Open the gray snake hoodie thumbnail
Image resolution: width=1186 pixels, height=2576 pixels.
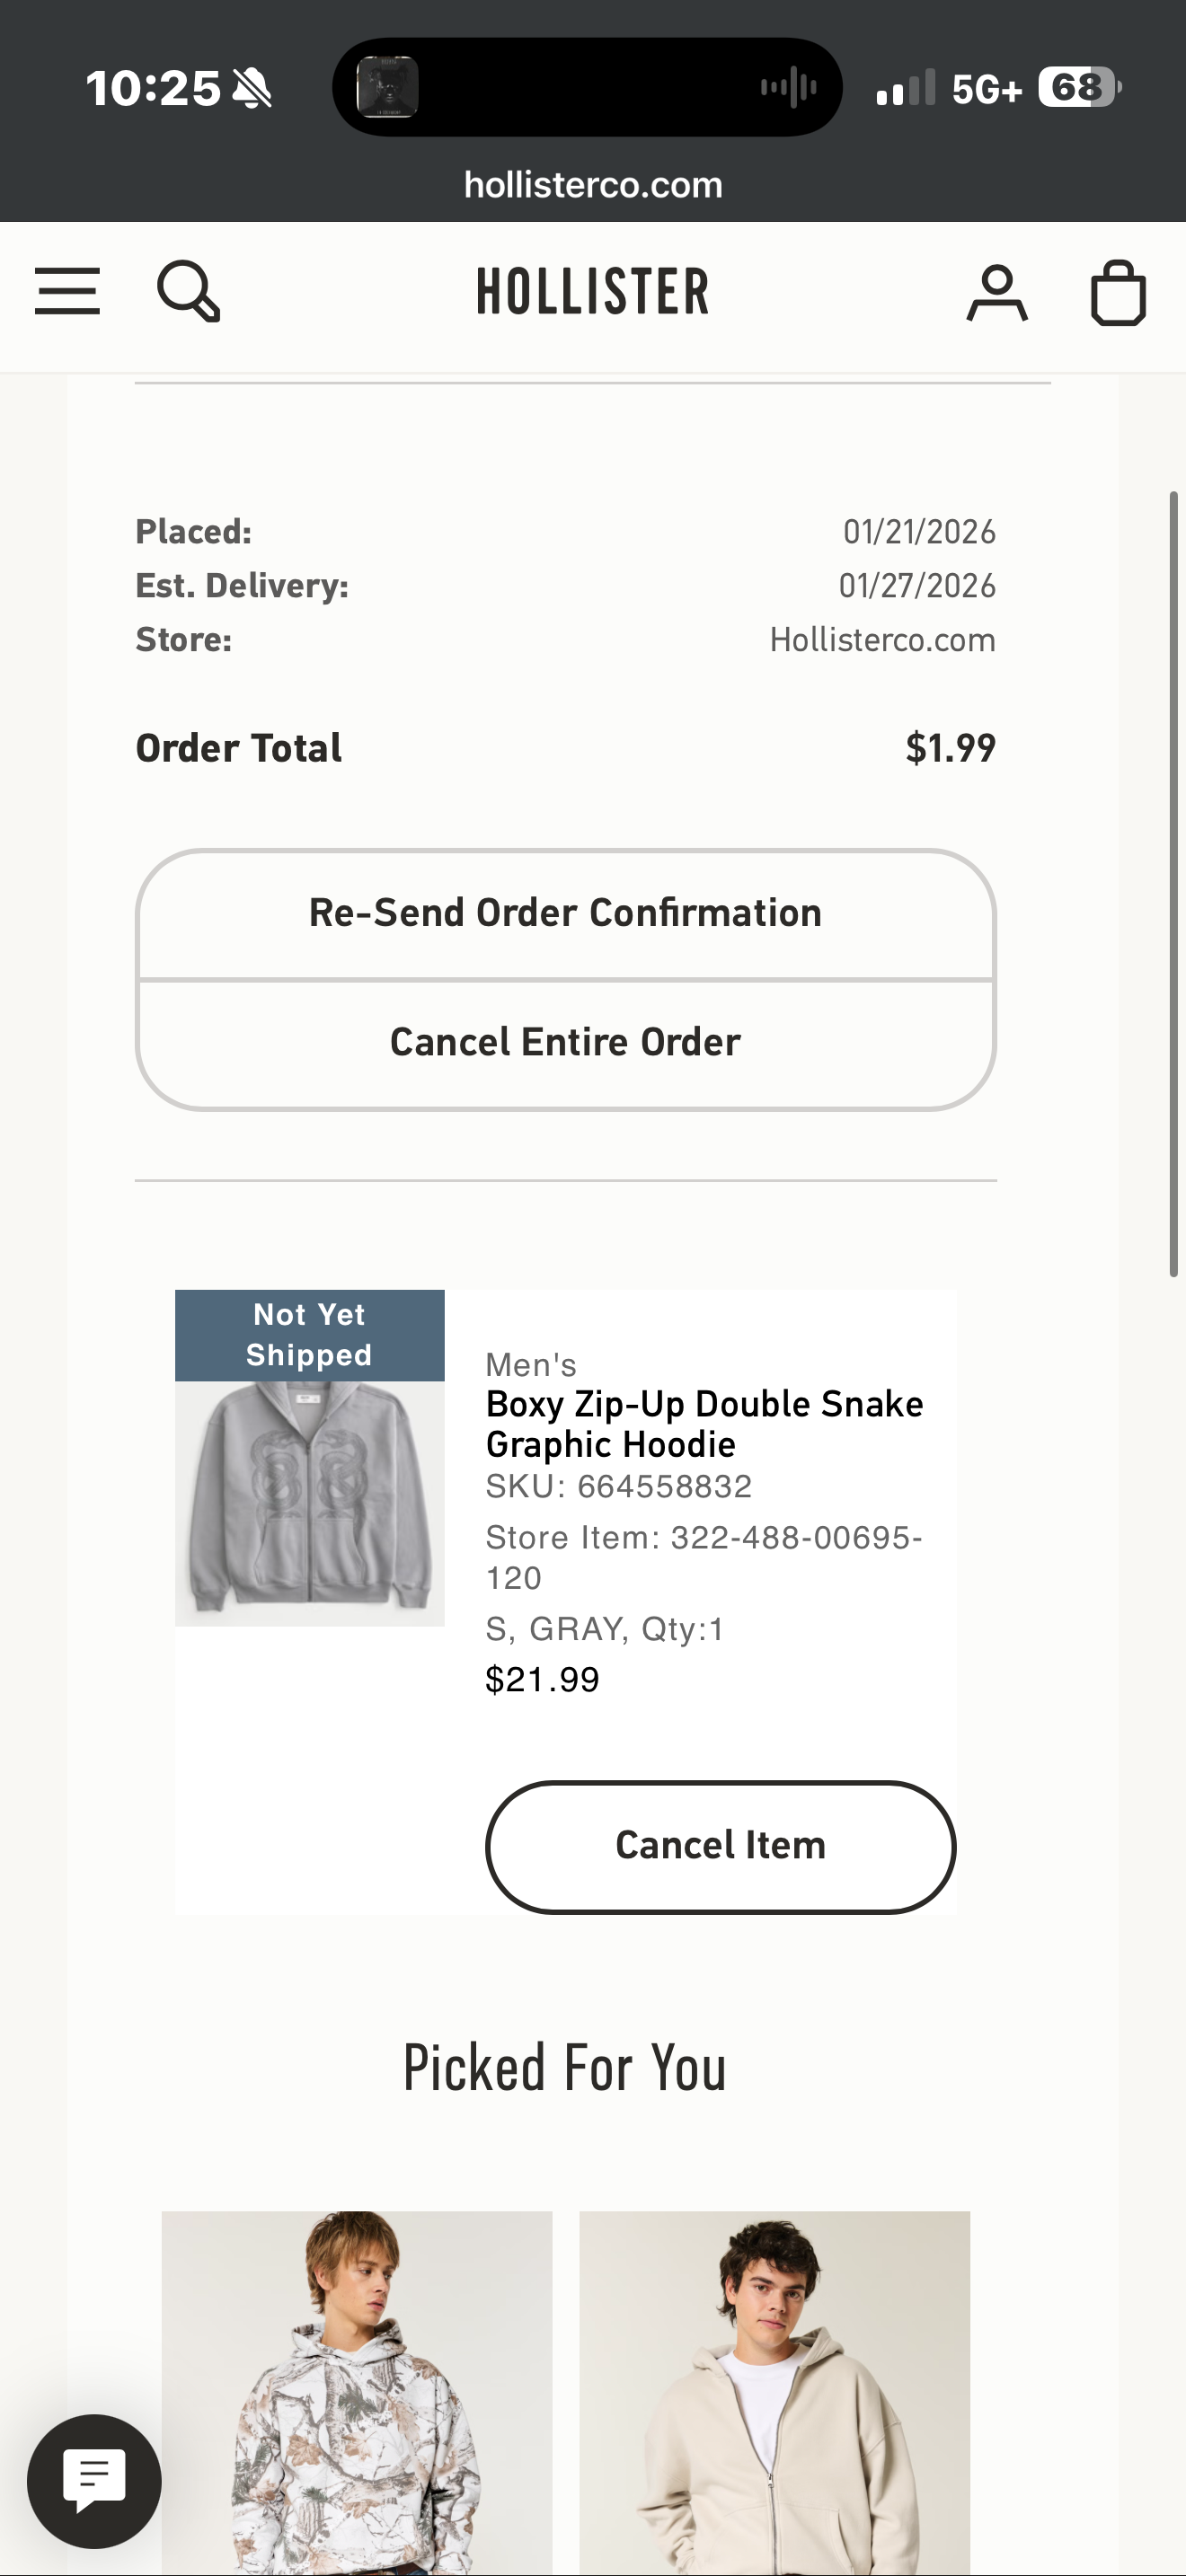pyautogui.click(x=310, y=1503)
